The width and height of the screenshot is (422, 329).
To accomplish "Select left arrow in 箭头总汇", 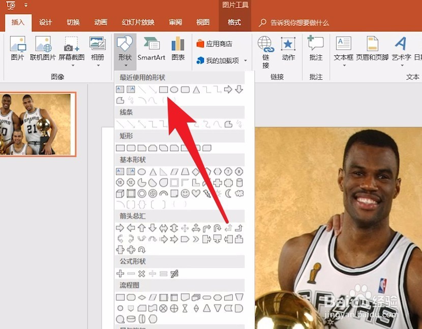I will [131, 228].
